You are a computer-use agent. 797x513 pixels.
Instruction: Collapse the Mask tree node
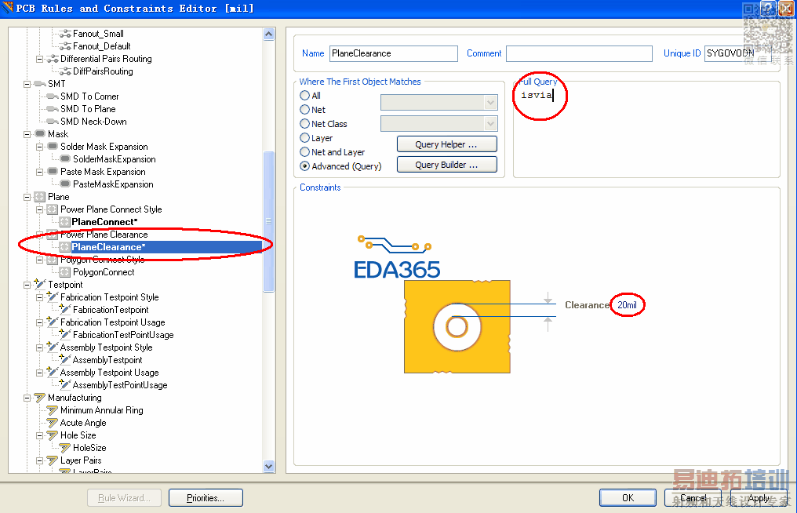point(27,134)
